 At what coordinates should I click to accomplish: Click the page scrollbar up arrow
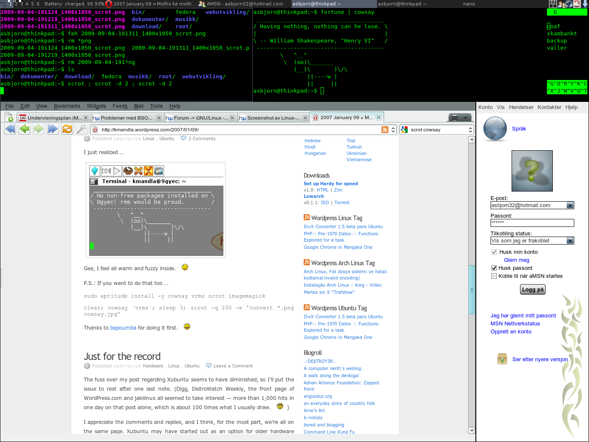point(472,140)
